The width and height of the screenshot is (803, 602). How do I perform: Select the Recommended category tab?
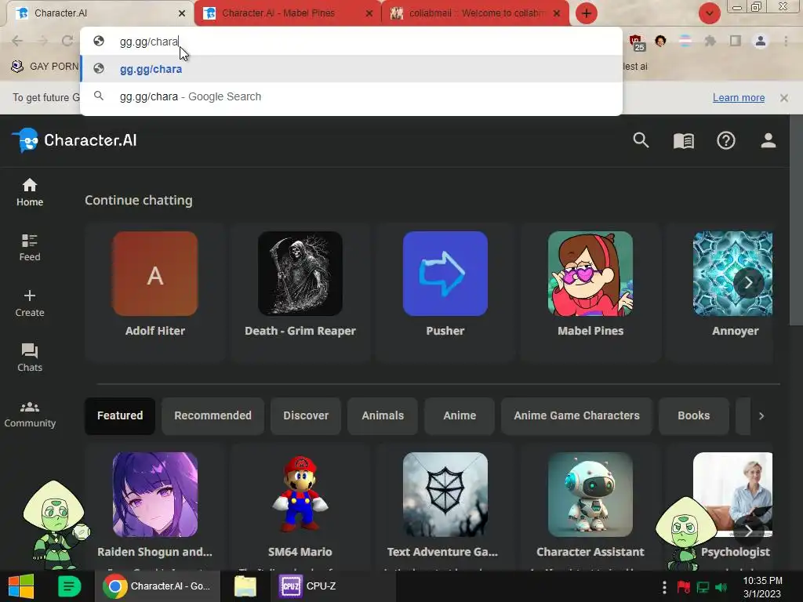(213, 415)
